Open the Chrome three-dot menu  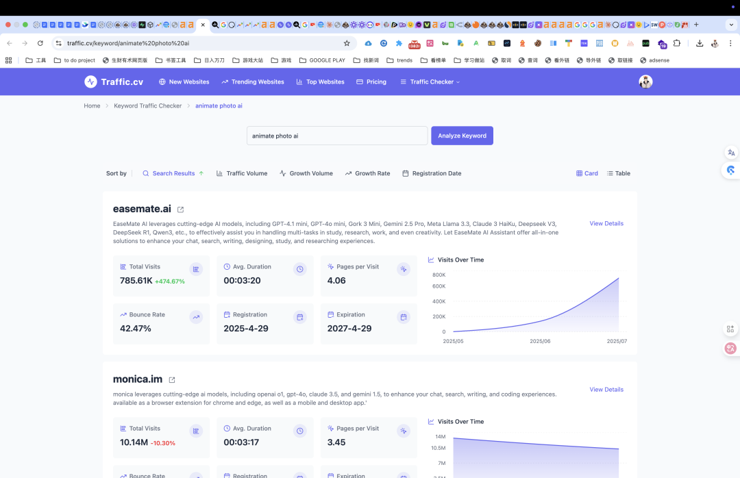(x=730, y=43)
